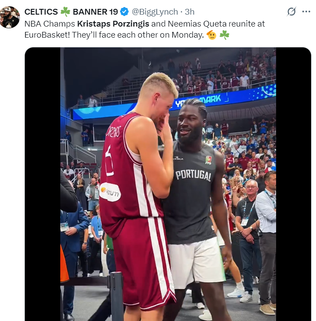
Task: Click the word Monday in tweet text
Action: (x=187, y=35)
